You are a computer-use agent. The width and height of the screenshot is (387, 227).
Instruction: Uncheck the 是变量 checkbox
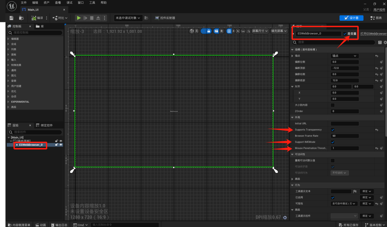click(345, 34)
